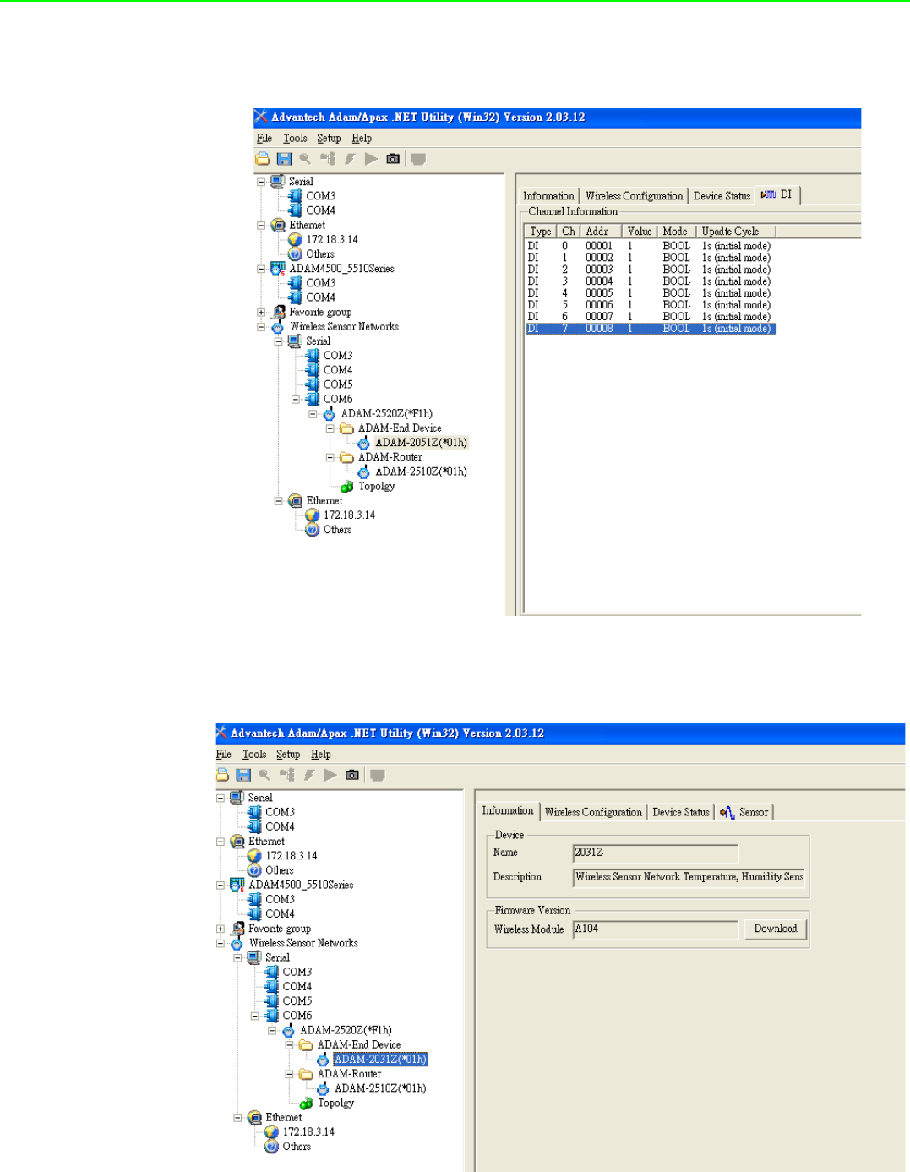Click the firmware Download button
Image resolution: width=910 pixels, height=1172 pixels.
point(776,929)
